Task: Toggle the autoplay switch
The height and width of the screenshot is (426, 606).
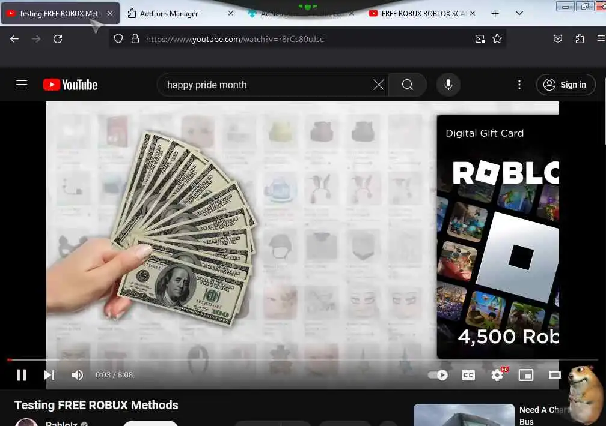Action: click(438, 375)
